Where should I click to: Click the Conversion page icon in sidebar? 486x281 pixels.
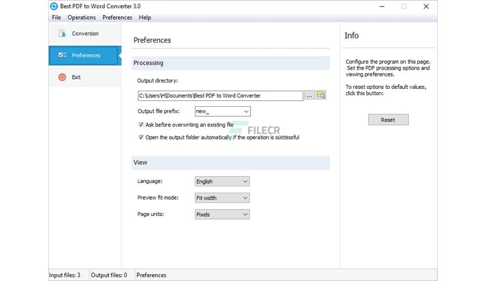[62, 34]
